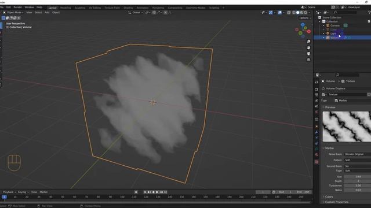Screen dimensions: 371x208
Task: Open the Keying dropdown in timeline
Action: click(x=23, y=192)
